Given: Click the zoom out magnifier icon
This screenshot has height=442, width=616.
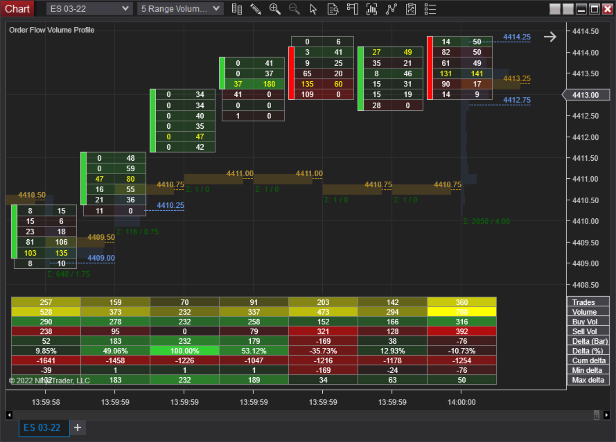Looking at the screenshot, I should click(294, 9).
